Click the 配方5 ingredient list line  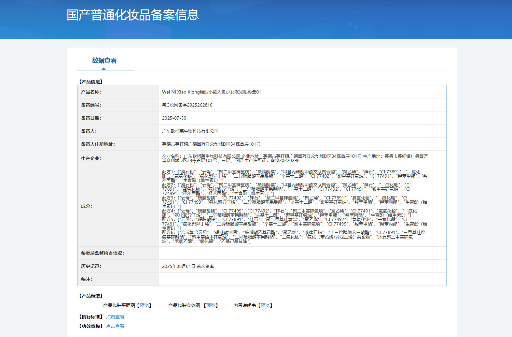click(295, 224)
